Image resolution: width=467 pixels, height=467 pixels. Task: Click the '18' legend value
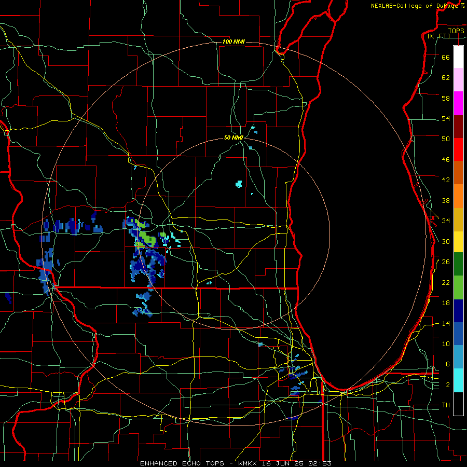[446, 303]
